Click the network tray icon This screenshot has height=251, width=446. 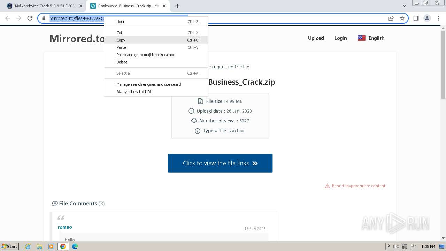(405, 246)
